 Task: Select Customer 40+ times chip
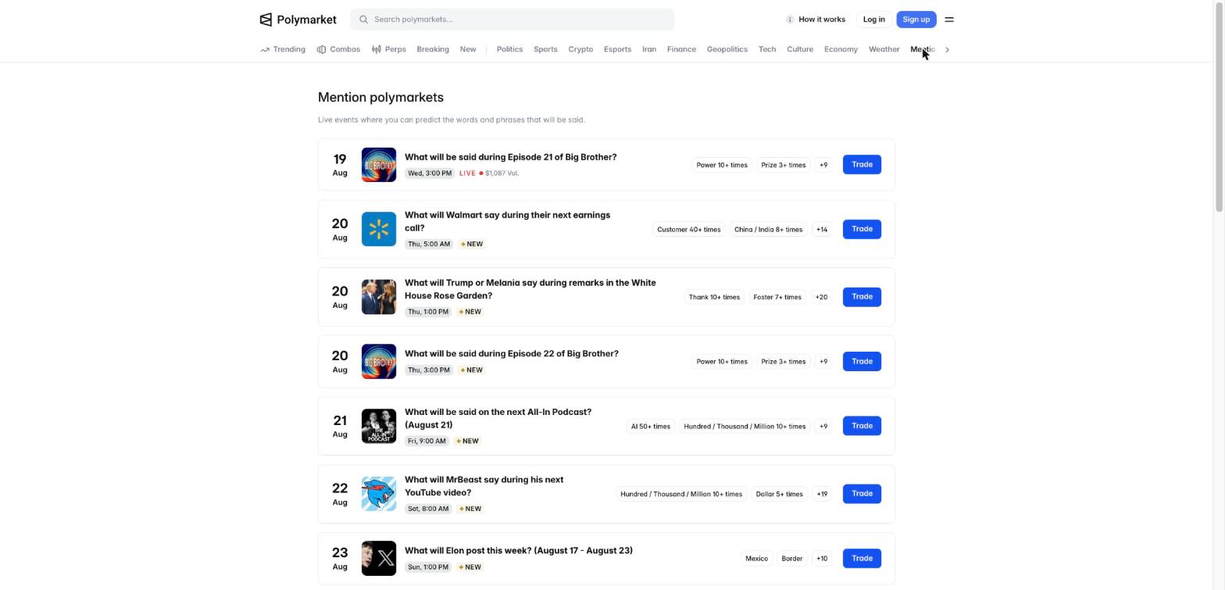coord(689,230)
